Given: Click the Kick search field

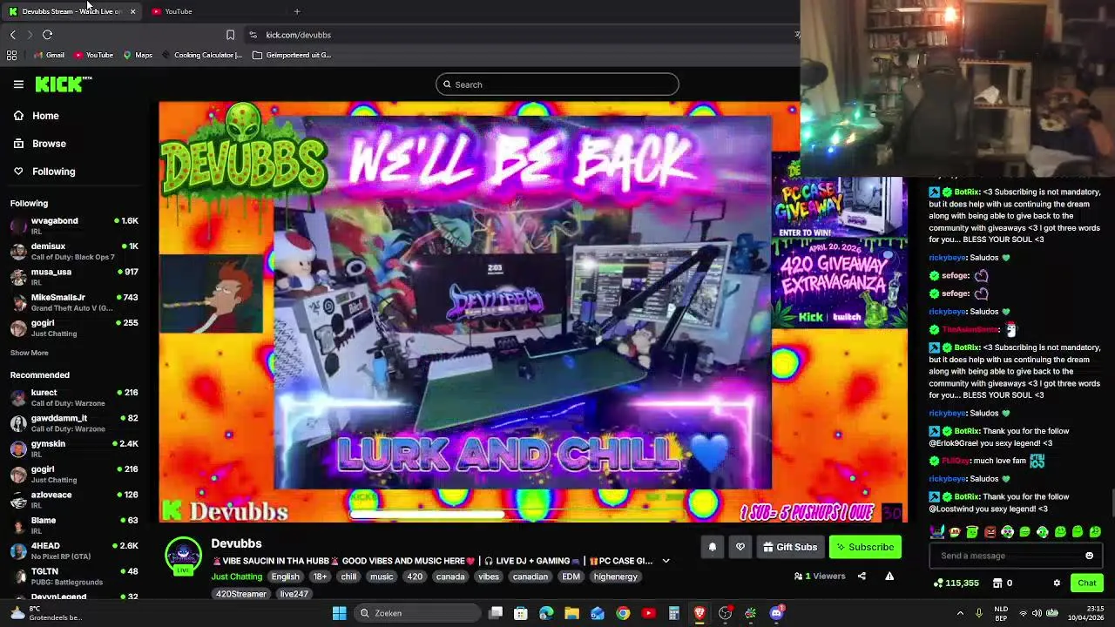Looking at the screenshot, I should 557,84.
